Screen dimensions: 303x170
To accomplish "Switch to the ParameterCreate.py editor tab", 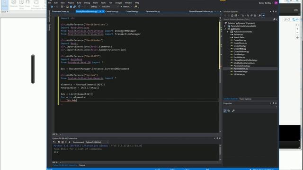I will tap(61, 11).
